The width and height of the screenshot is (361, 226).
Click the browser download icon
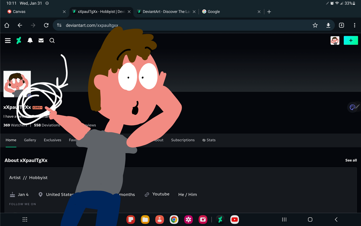[328, 25]
